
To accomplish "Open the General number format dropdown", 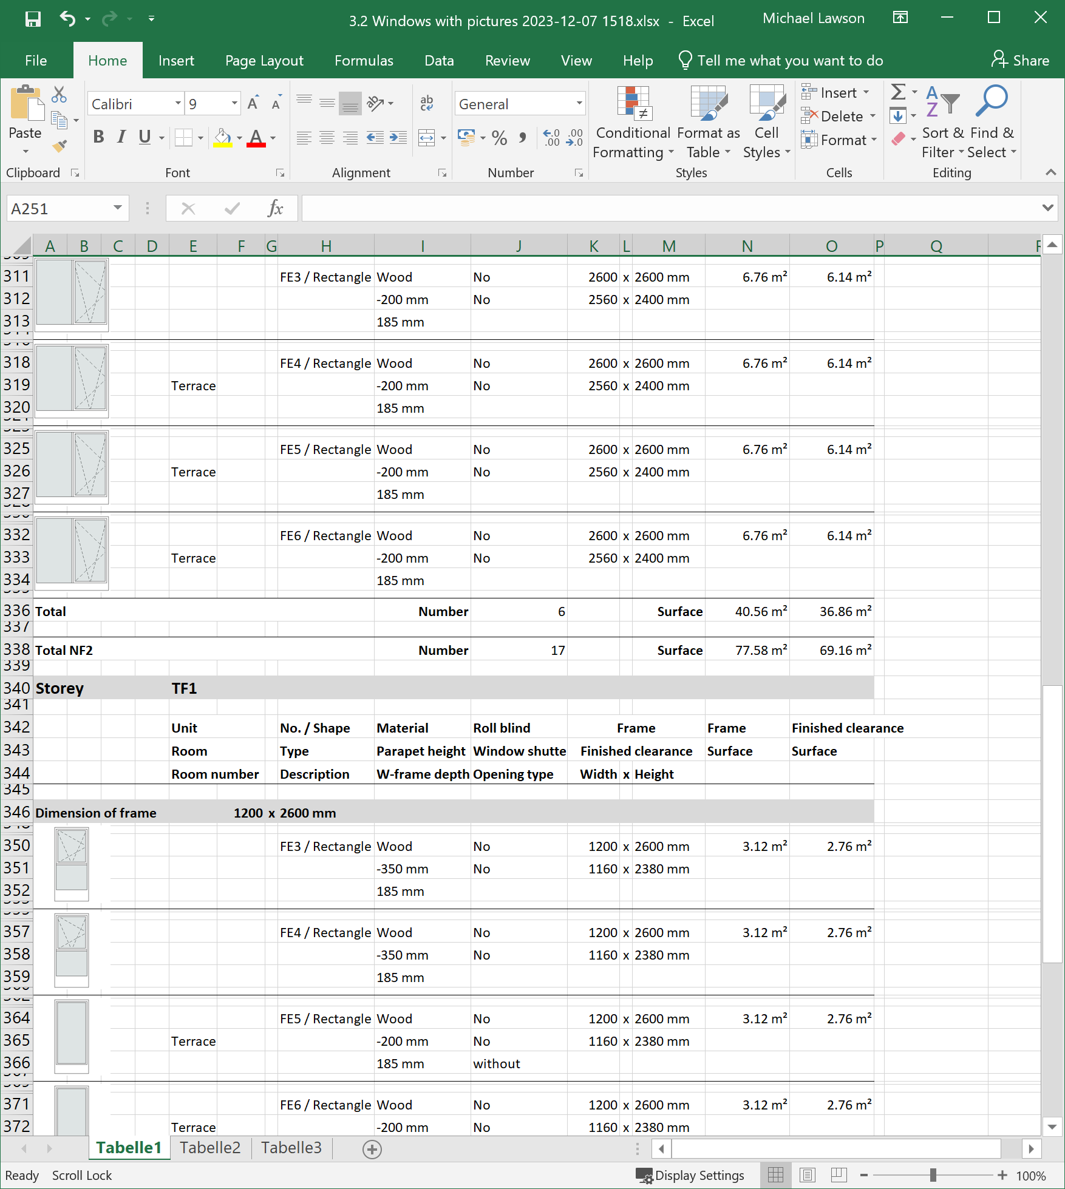I will point(579,104).
